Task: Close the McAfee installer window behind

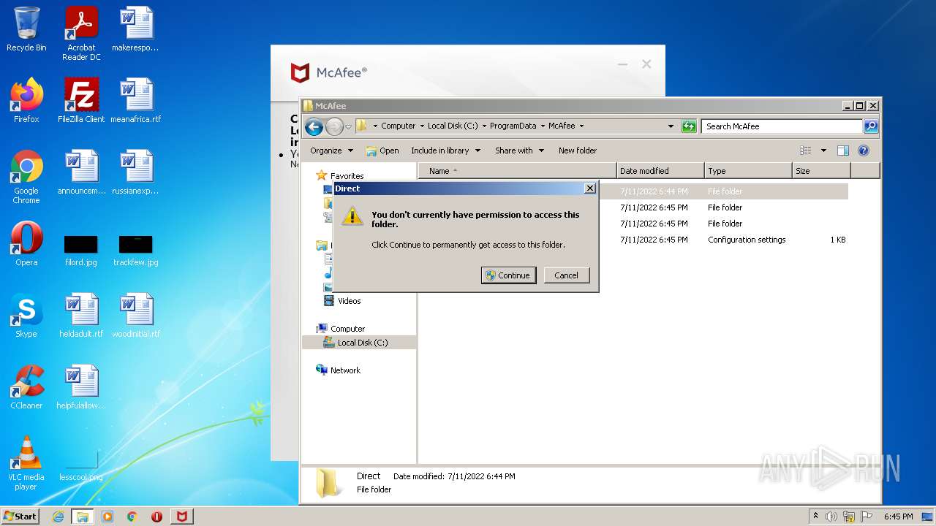Action: coord(646,64)
